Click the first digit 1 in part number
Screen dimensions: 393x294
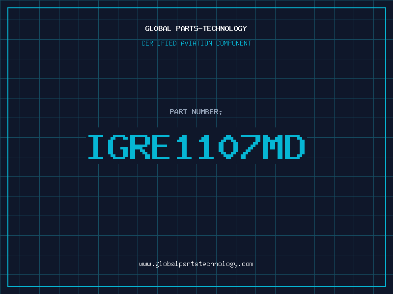click(185, 147)
